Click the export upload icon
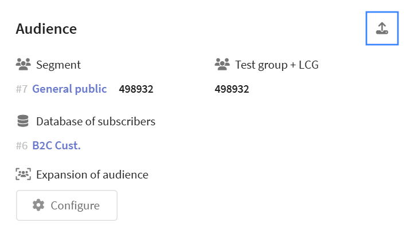 [382, 28]
